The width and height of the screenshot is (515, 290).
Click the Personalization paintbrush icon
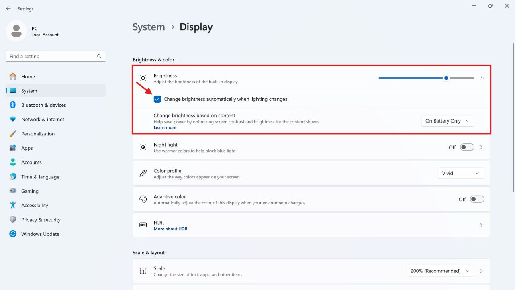tap(13, 134)
